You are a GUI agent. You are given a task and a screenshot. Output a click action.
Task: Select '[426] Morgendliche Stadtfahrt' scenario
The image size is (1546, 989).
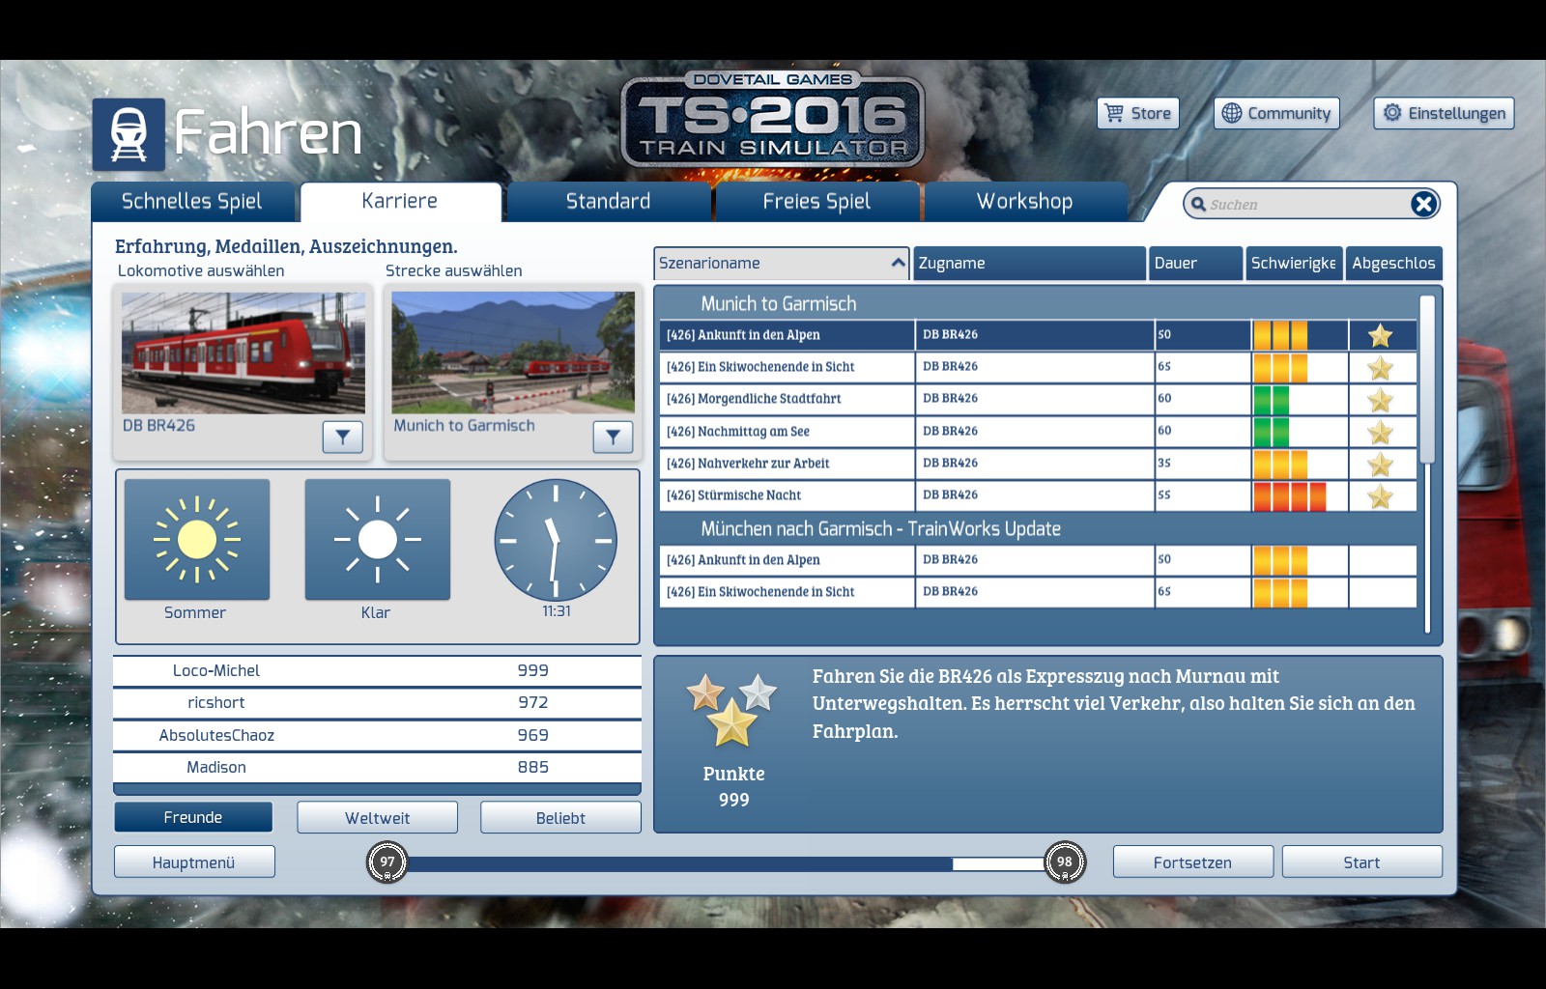click(x=1039, y=399)
